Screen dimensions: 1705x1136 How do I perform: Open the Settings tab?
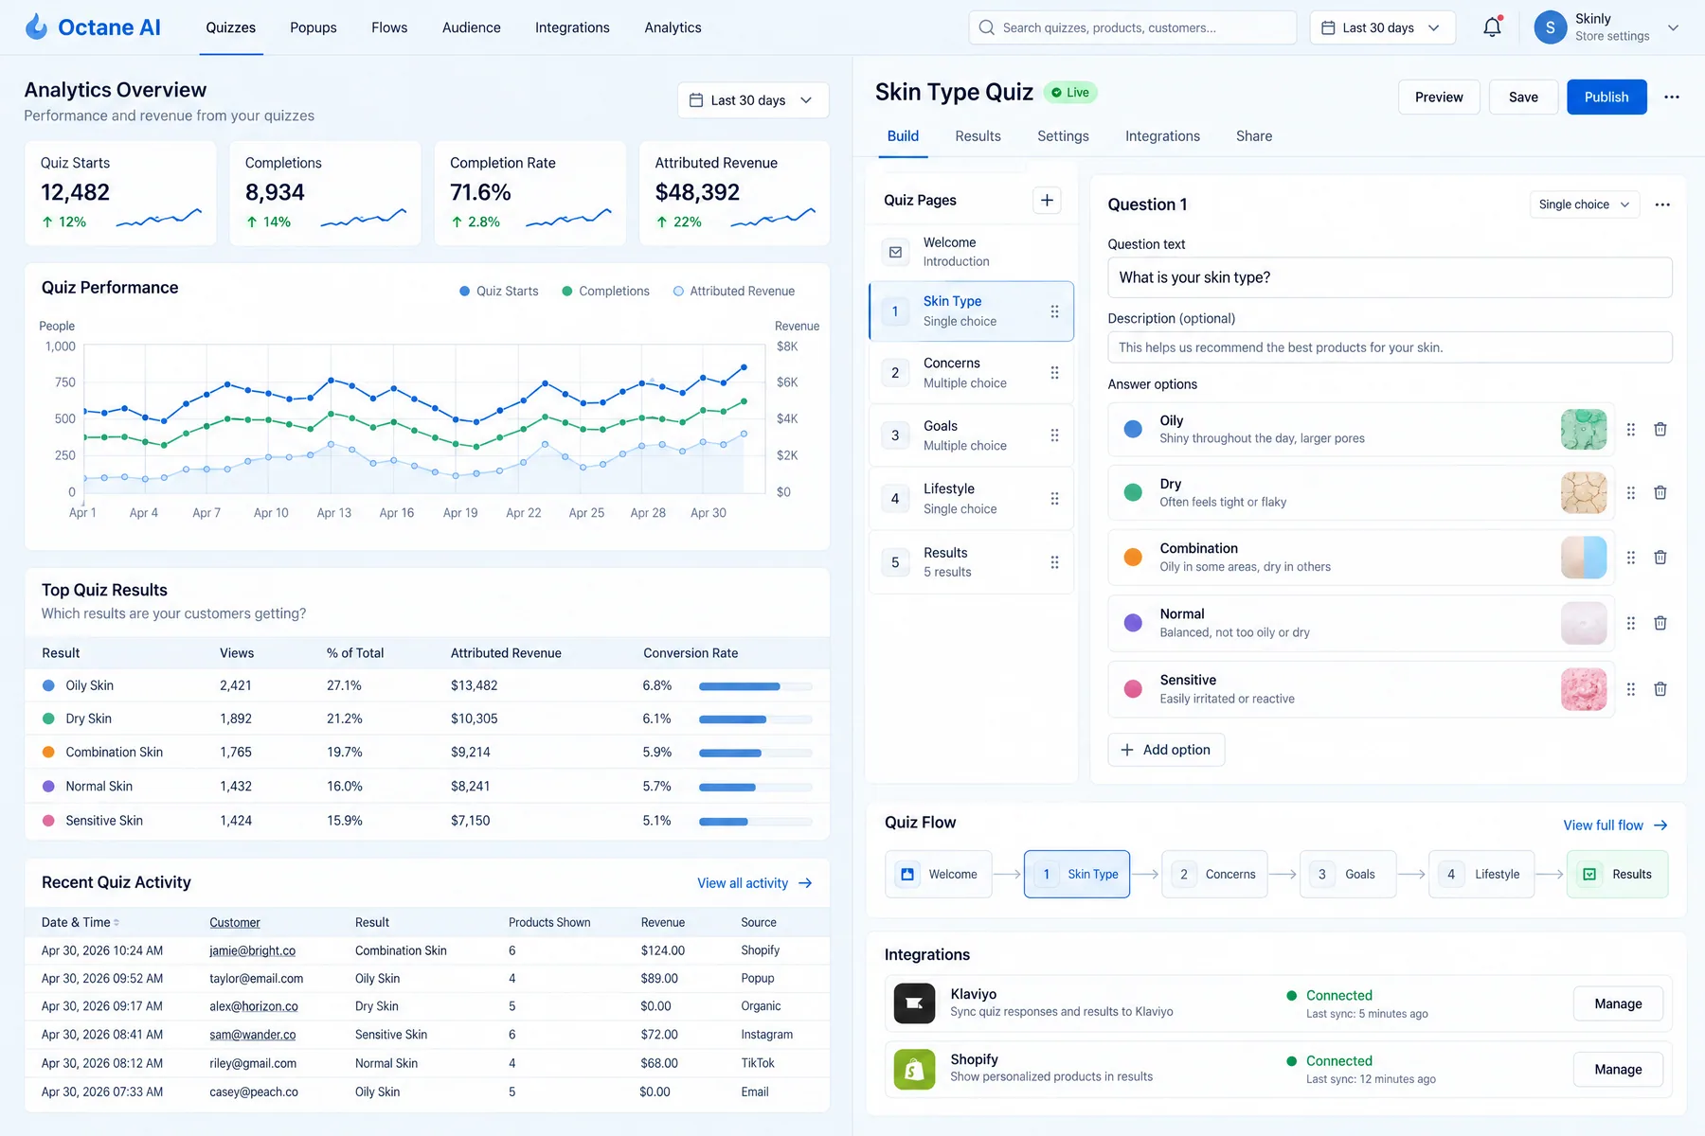point(1063,136)
